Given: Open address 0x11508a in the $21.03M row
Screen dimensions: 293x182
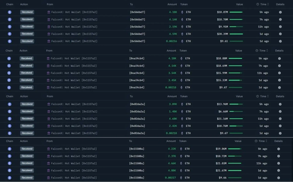Looking at the screenshot, I should 137,163.
